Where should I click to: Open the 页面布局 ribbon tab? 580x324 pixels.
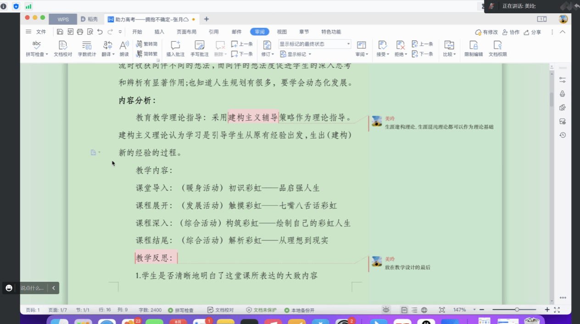point(186,32)
